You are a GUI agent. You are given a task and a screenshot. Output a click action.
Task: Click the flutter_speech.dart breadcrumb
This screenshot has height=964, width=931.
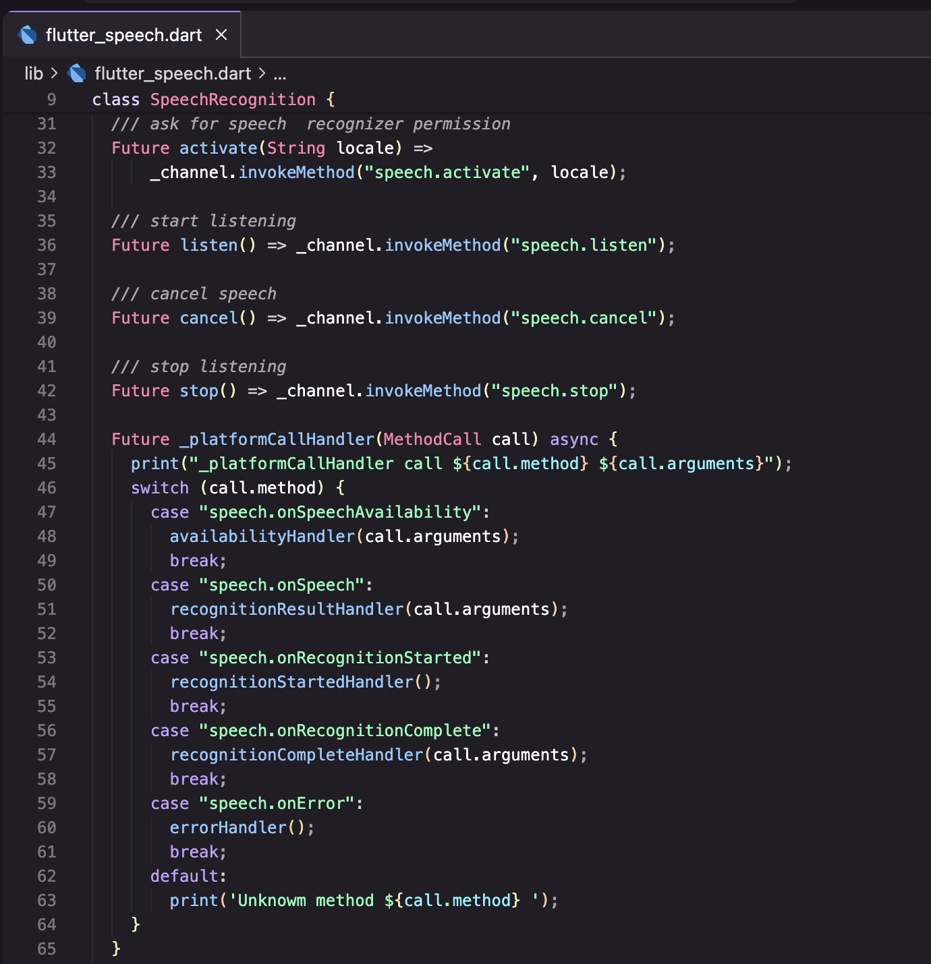tap(173, 73)
